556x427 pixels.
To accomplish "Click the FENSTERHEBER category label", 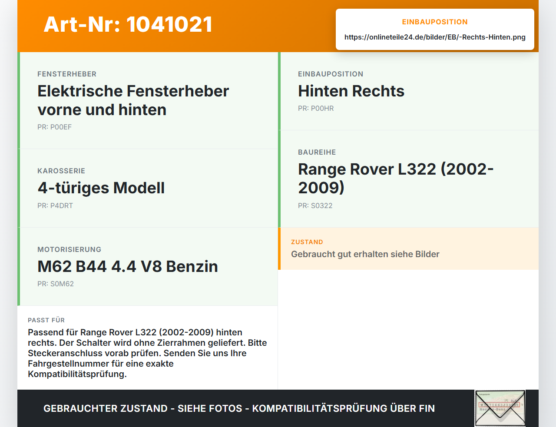I will [x=67, y=74].
